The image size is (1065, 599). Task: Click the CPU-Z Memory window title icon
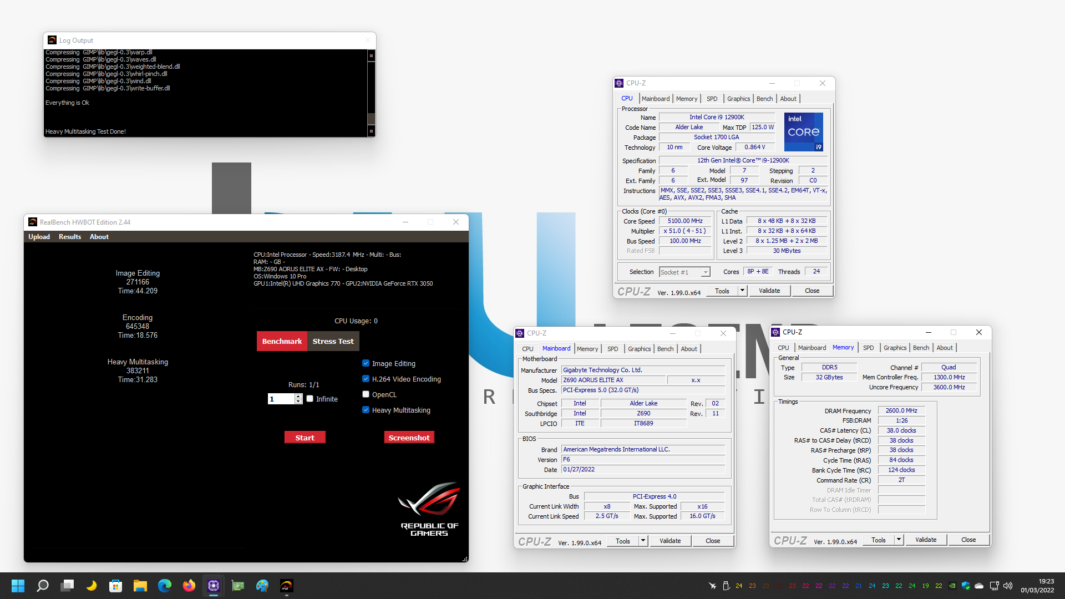(775, 332)
